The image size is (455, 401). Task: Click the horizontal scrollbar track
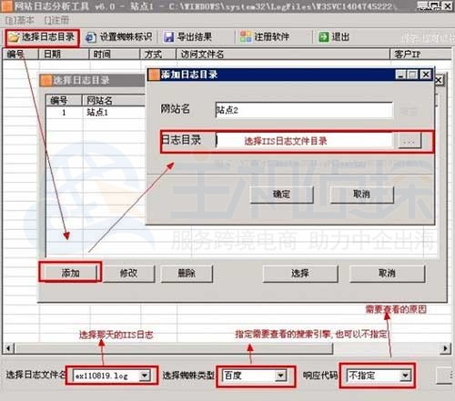pos(387,348)
